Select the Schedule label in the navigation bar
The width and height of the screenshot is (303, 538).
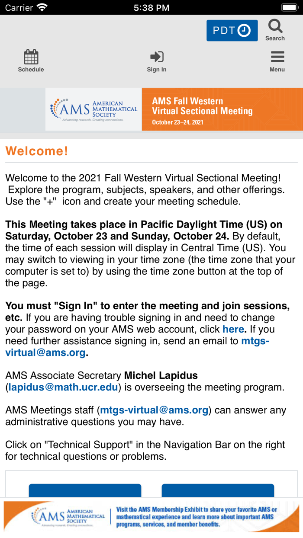pyautogui.click(x=31, y=70)
